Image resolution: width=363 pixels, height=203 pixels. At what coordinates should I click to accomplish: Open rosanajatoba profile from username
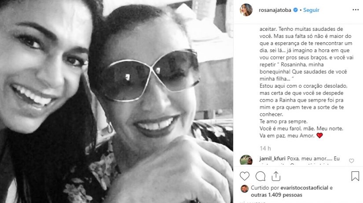(275, 10)
